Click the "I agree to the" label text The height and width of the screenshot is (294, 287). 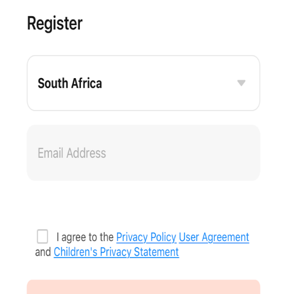point(85,237)
